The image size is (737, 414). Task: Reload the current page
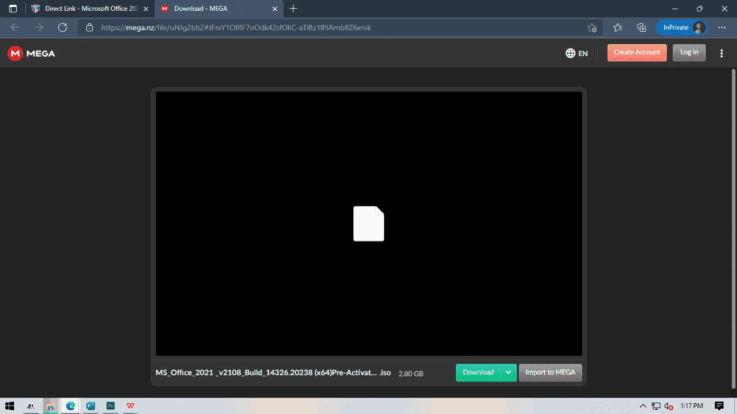[63, 27]
